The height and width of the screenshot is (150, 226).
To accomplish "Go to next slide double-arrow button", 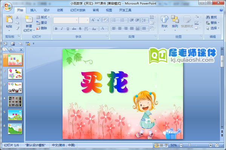I will (x=222, y=135).
